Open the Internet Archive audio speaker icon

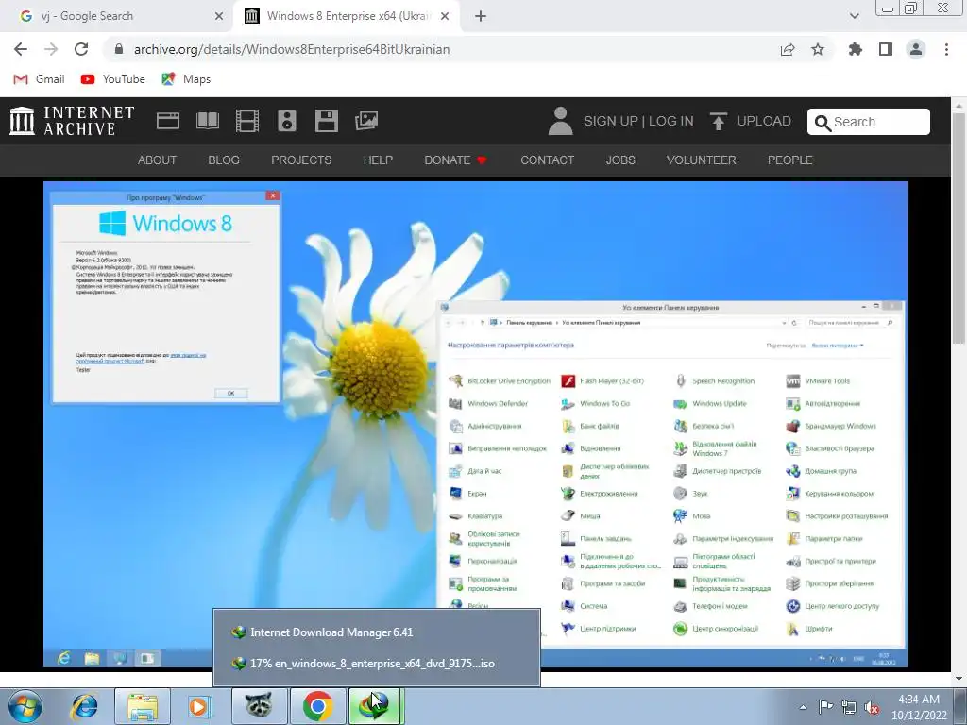tap(287, 121)
